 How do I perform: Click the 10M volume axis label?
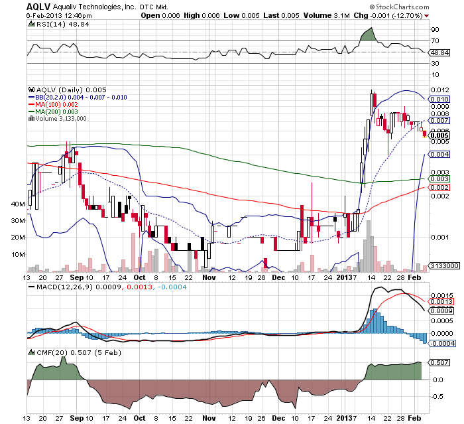18,255
